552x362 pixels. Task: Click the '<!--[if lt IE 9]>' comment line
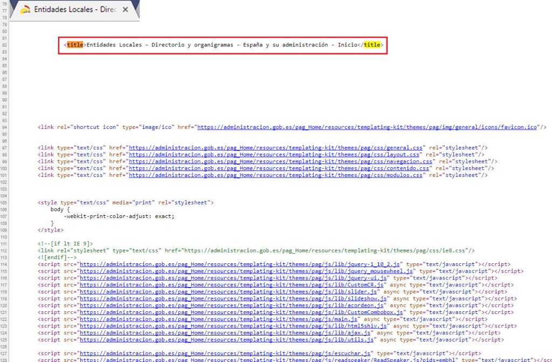point(65,244)
